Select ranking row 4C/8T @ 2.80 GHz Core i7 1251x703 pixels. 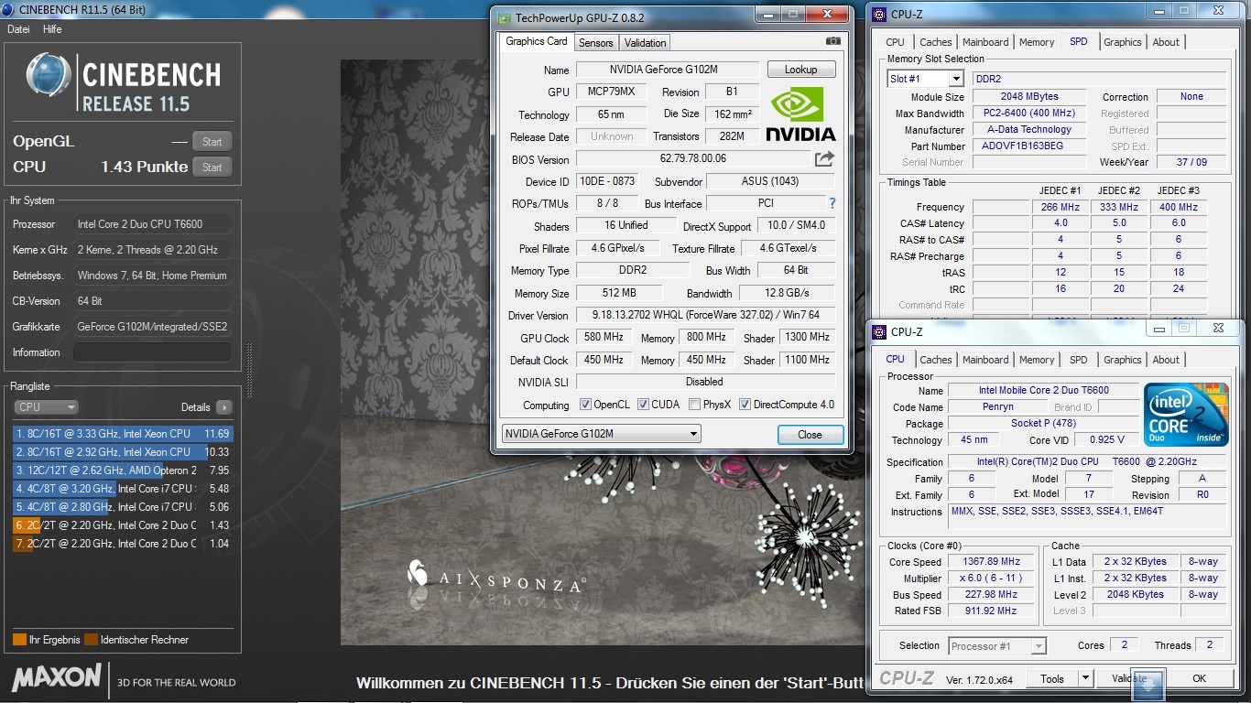point(123,507)
